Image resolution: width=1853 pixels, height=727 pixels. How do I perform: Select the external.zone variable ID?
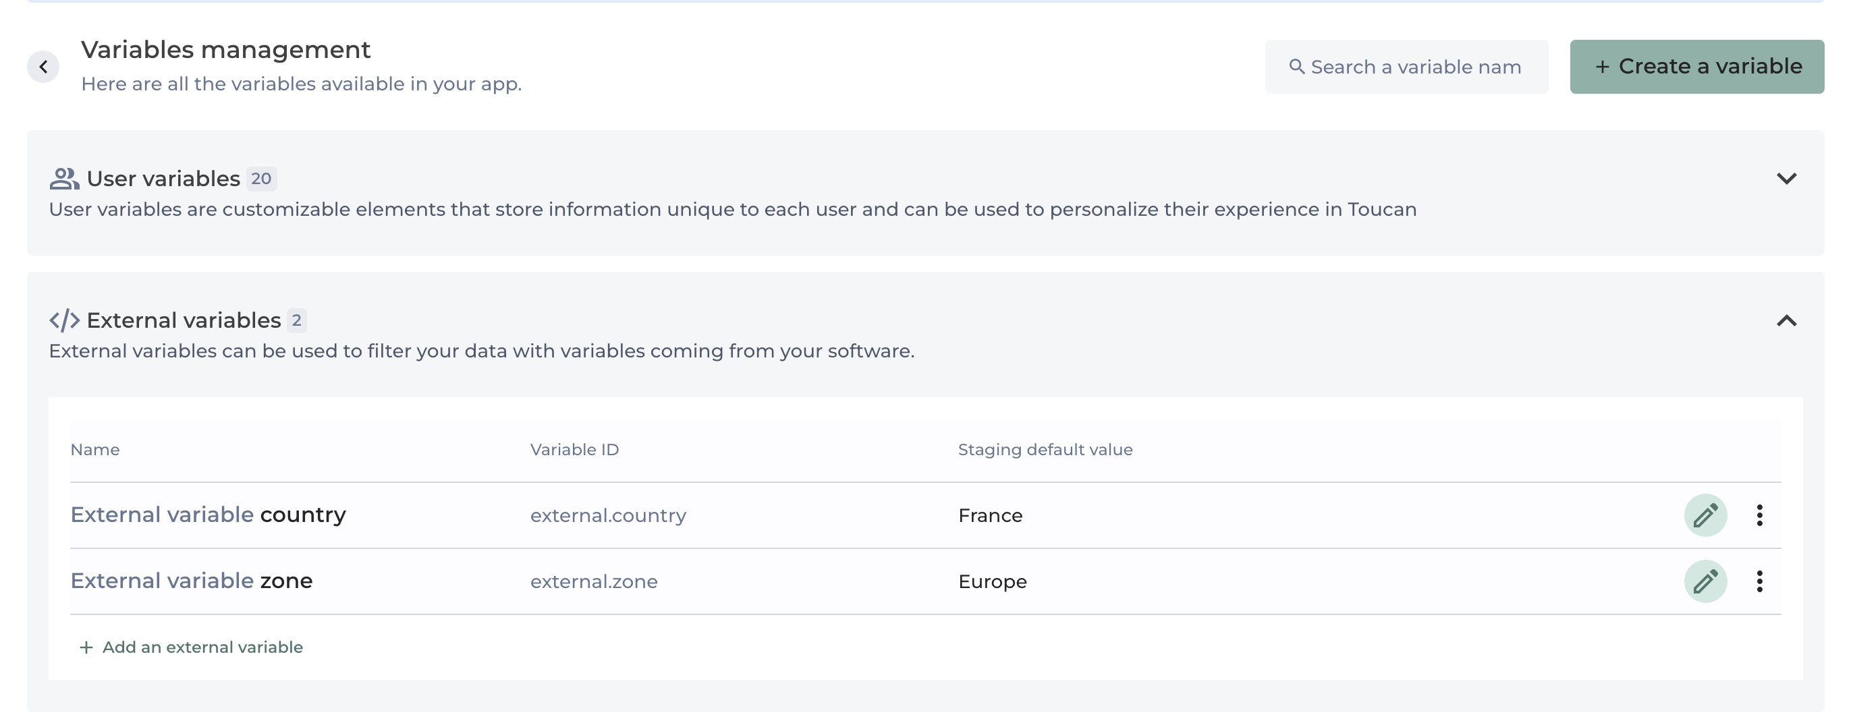[593, 582]
